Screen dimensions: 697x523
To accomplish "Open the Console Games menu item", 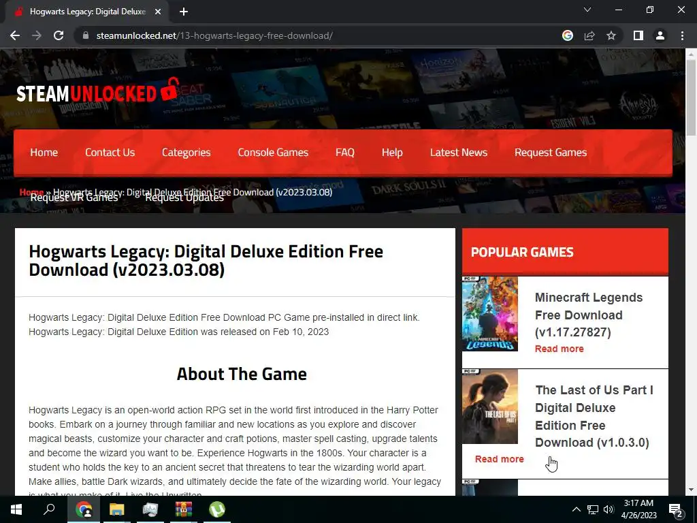I will click(273, 152).
